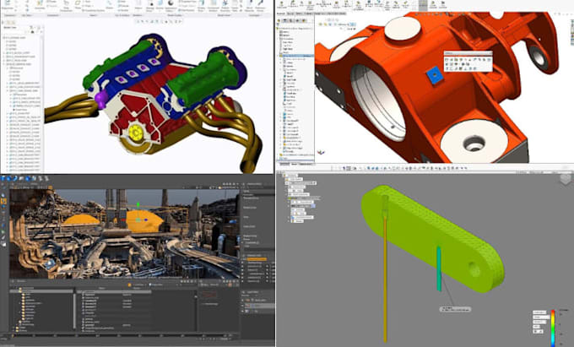Click the green gizmo handle above the dome
Image resolution: width=574 pixels, height=347 pixels.
tap(138, 205)
